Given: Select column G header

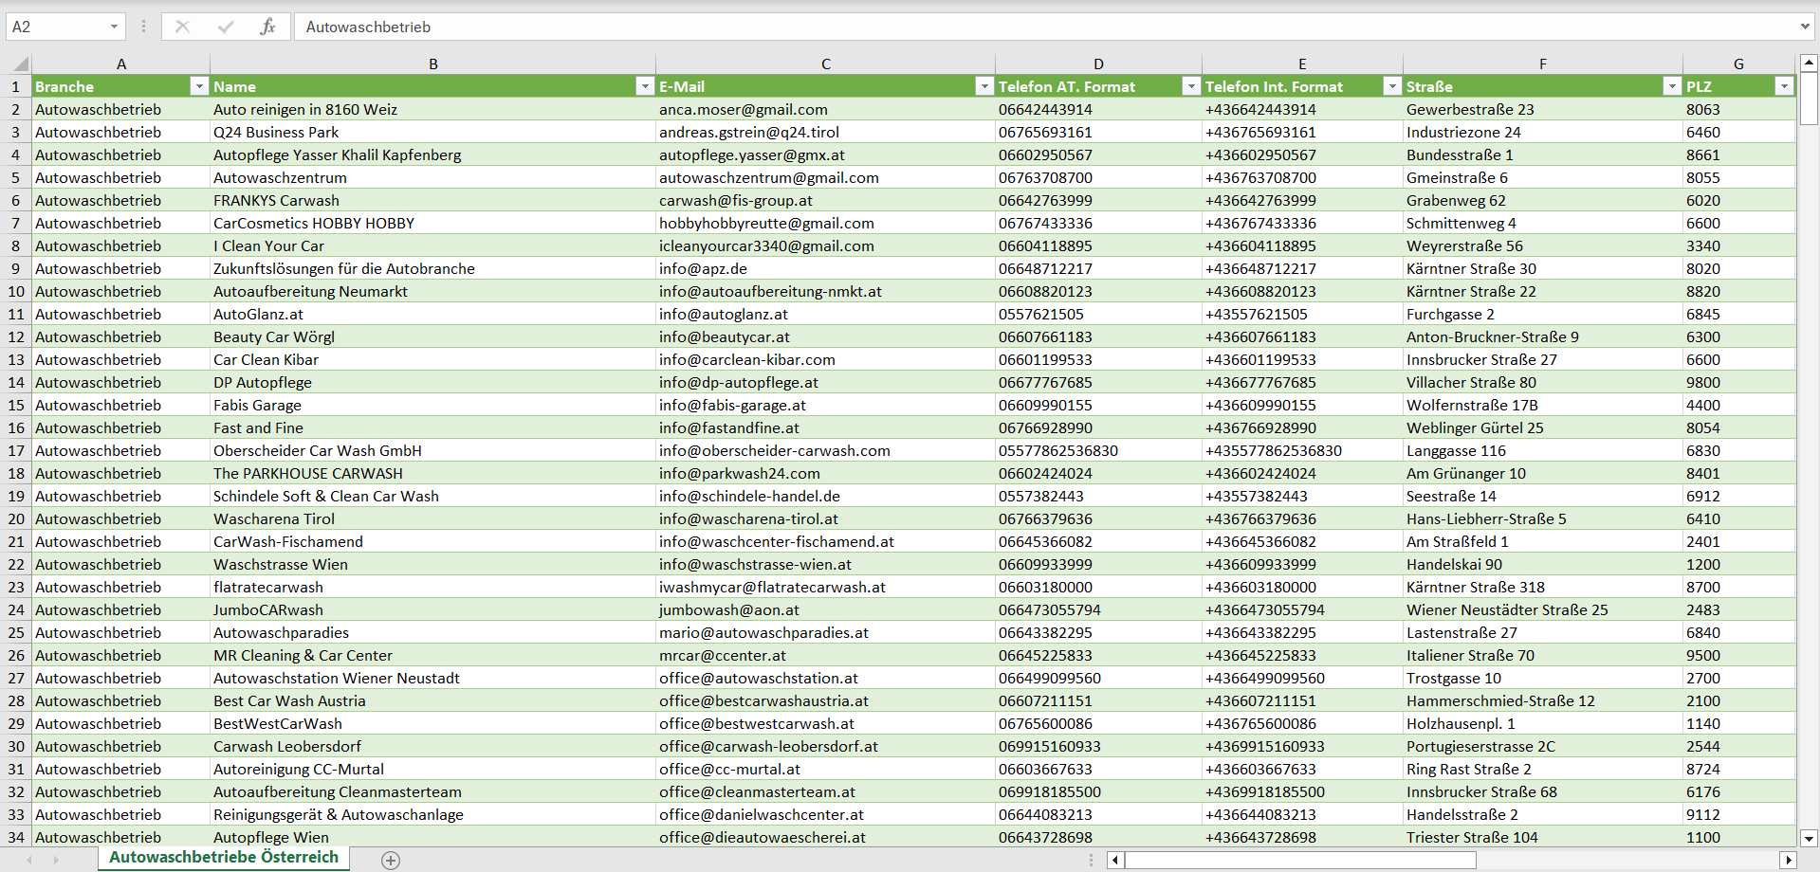Looking at the screenshot, I should 1738,64.
